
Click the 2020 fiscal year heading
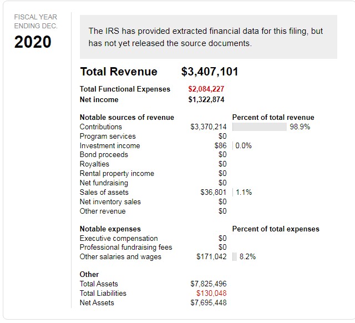33,42
